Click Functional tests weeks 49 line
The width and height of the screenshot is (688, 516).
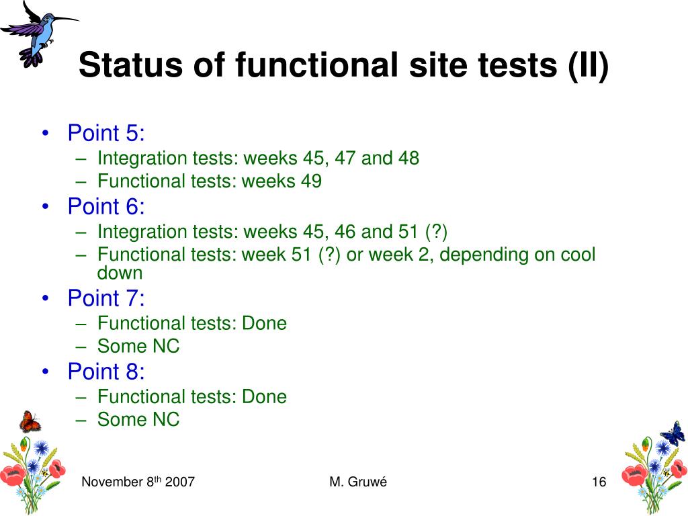210,181
